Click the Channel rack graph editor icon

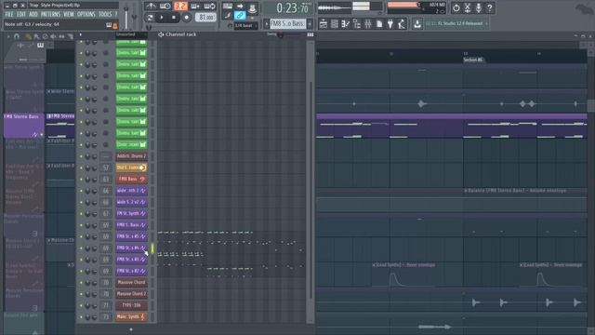coord(311,34)
